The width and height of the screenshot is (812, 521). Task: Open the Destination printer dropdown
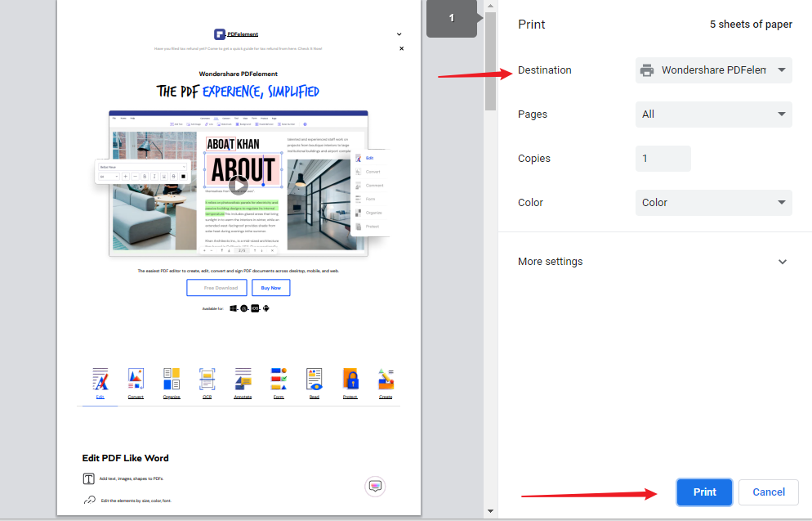click(713, 70)
